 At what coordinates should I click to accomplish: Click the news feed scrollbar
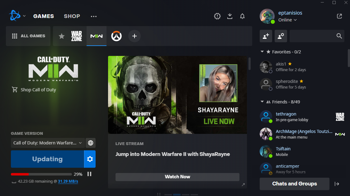(x=249, y=64)
